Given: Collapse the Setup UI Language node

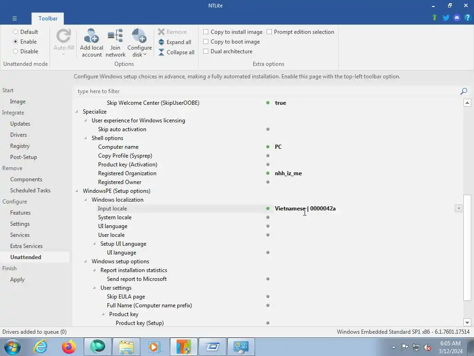Looking at the screenshot, I should 94,244.
